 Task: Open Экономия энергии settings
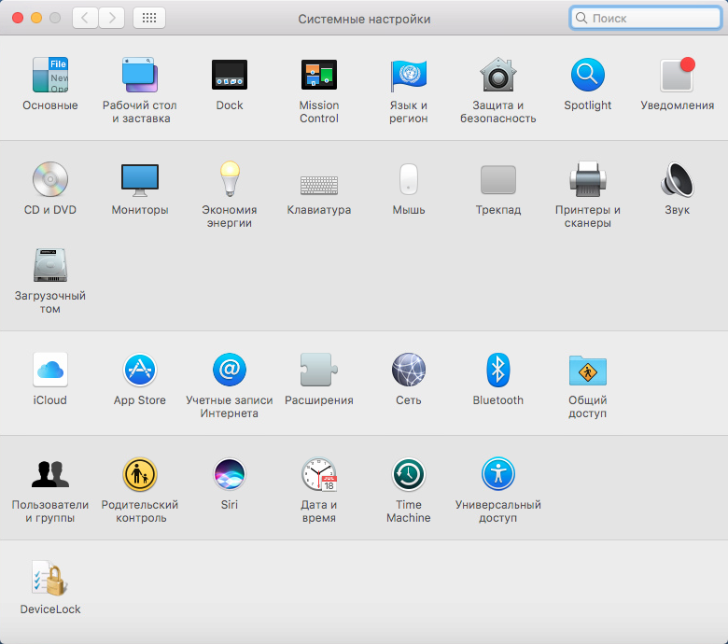click(230, 180)
